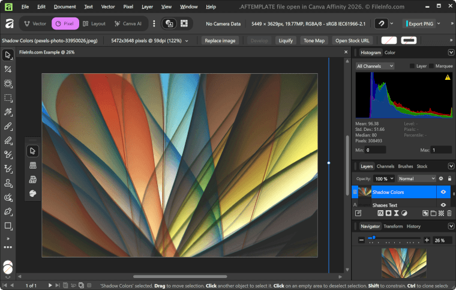Open the Layer menu
Screen dimensions: 456x290
coord(147,7)
